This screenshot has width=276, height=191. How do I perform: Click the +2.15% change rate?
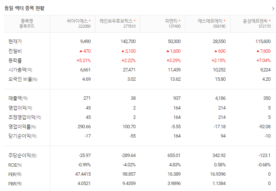[219, 61]
